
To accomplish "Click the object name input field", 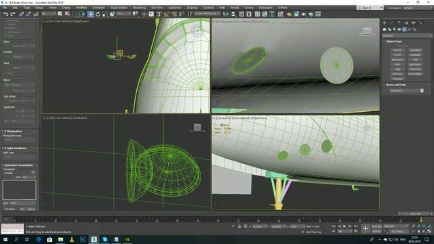I will point(404,90).
